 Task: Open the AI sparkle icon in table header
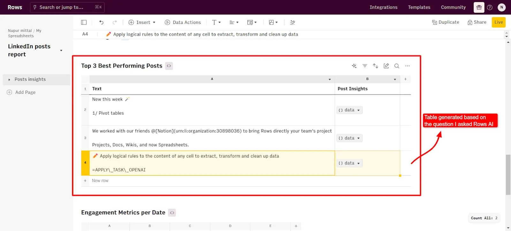pos(354,66)
